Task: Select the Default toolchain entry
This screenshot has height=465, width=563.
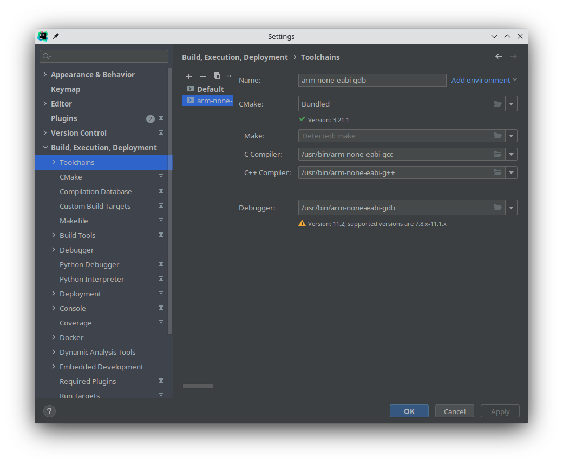Action: pyautogui.click(x=210, y=89)
